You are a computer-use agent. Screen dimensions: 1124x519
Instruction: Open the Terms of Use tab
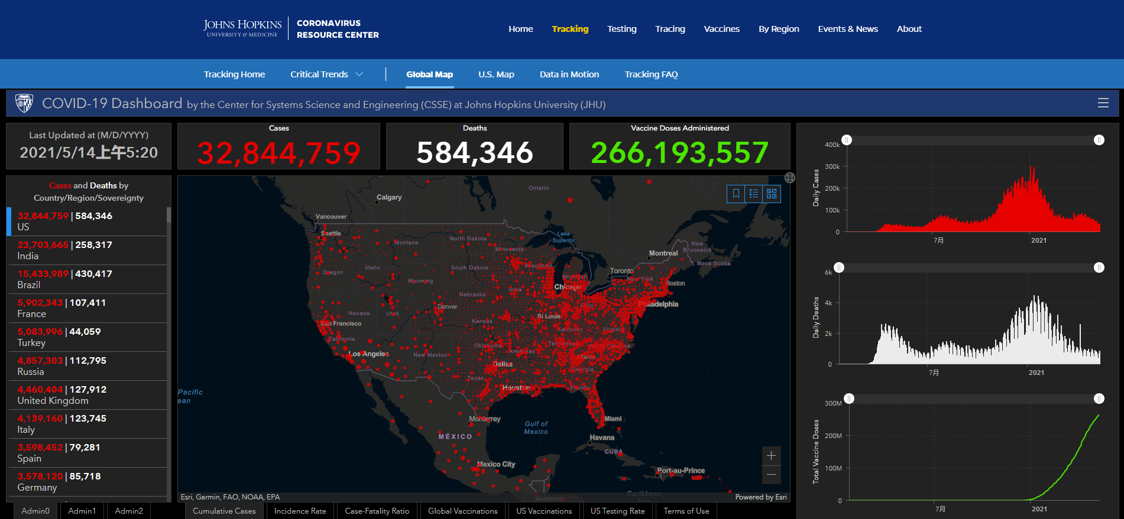point(686,511)
